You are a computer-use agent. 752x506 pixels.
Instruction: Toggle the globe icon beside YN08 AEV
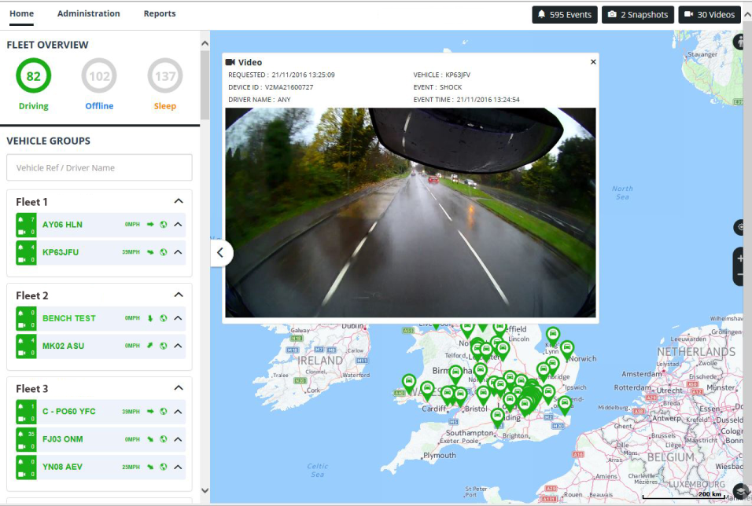pos(163,466)
